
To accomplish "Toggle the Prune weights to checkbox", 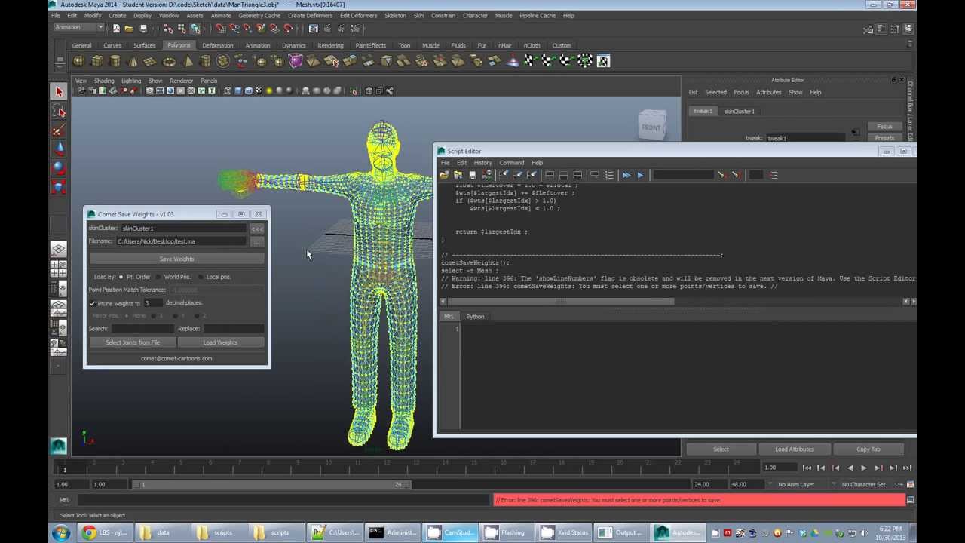I will (93, 303).
